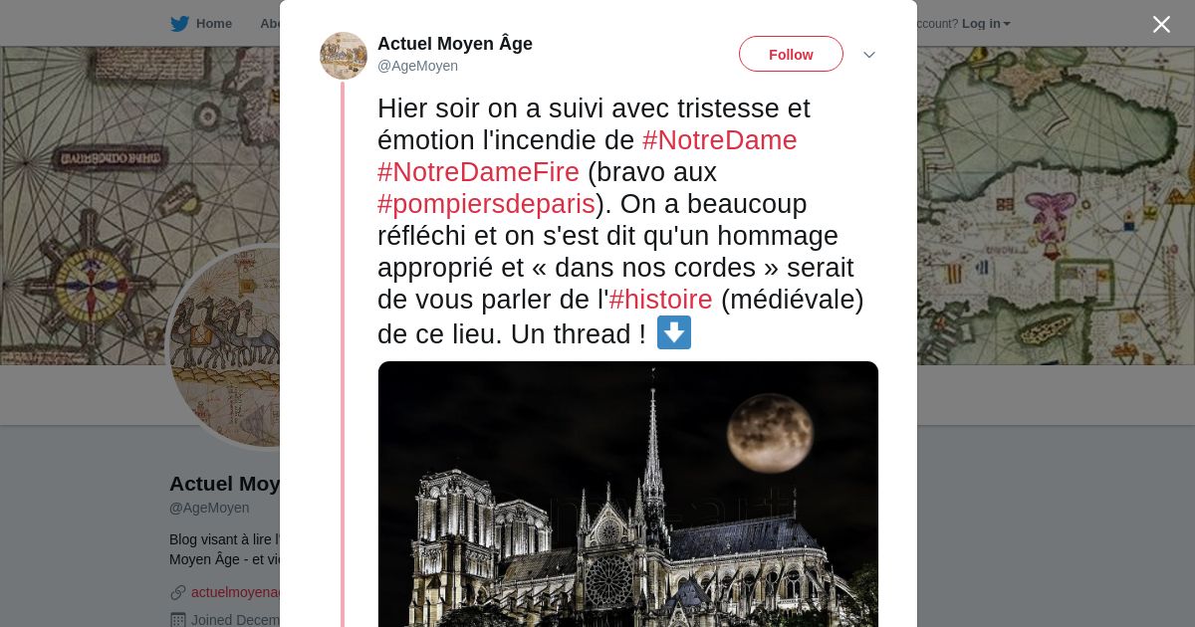This screenshot has width=1195, height=627.
Task: Click the tweet author's avatar picture
Action: pyautogui.click(x=344, y=56)
